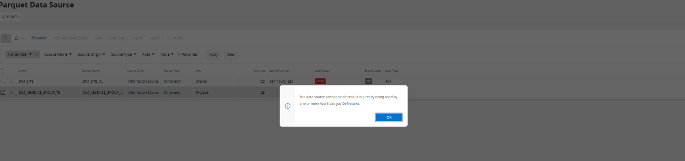Image resolution: width=685 pixels, height=161 pixels.
Task: Click Add New Data Source
Action: (70, 38)
